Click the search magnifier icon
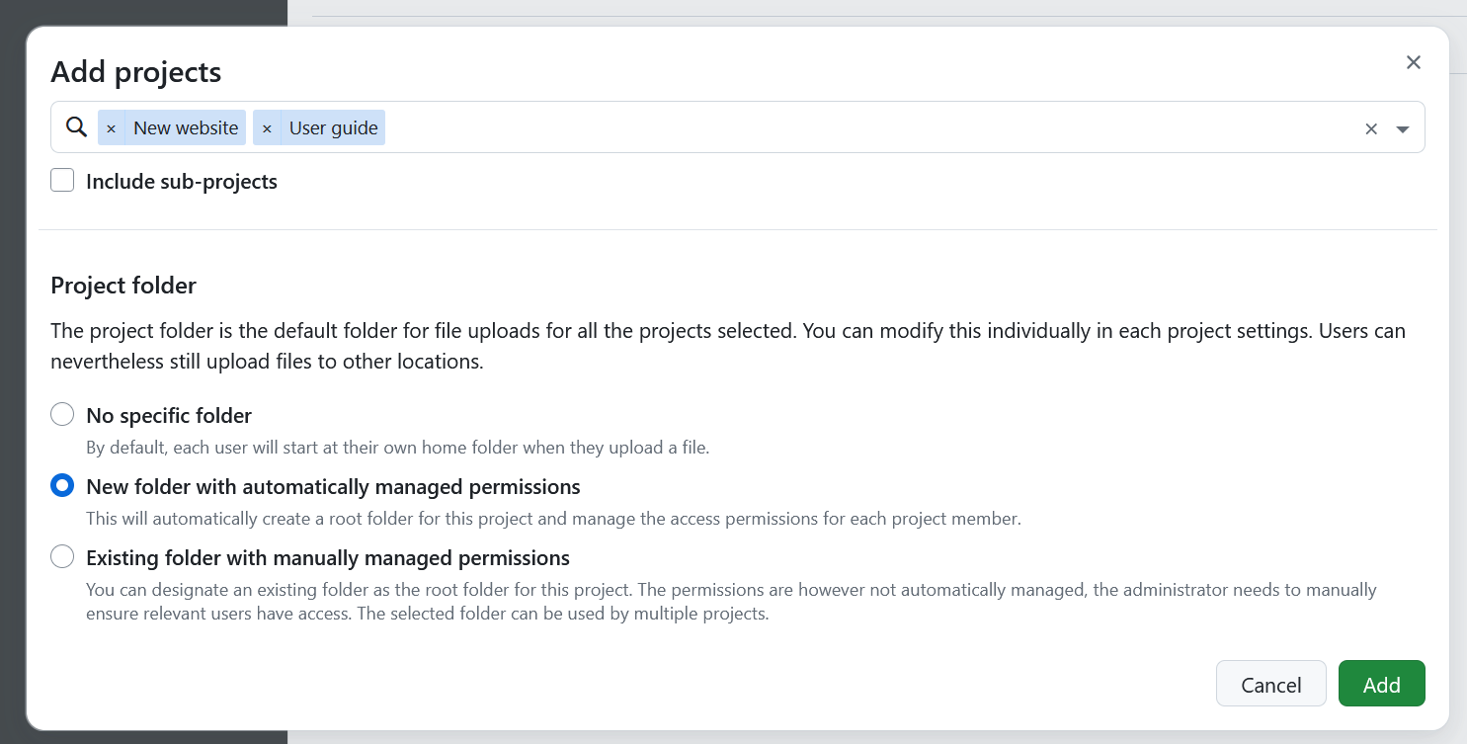1467x744 pixels. pyautogui.click(x=75, y=126)
